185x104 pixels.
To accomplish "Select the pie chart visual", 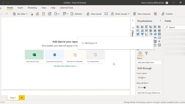I will click(x=151, y=34).
